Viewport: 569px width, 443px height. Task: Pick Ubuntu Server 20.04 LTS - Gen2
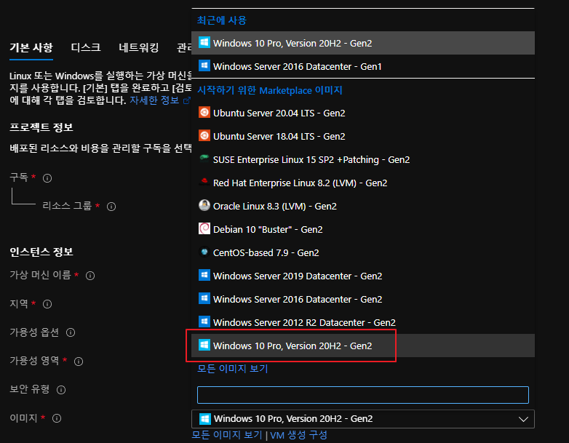pyautogui.click(x=363, y=113)
